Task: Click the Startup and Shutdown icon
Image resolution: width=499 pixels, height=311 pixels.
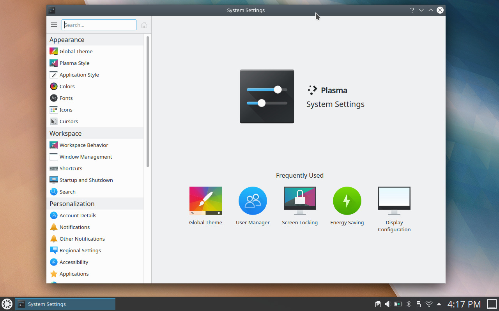Action: pyautogui.click(x=53, y=180)
